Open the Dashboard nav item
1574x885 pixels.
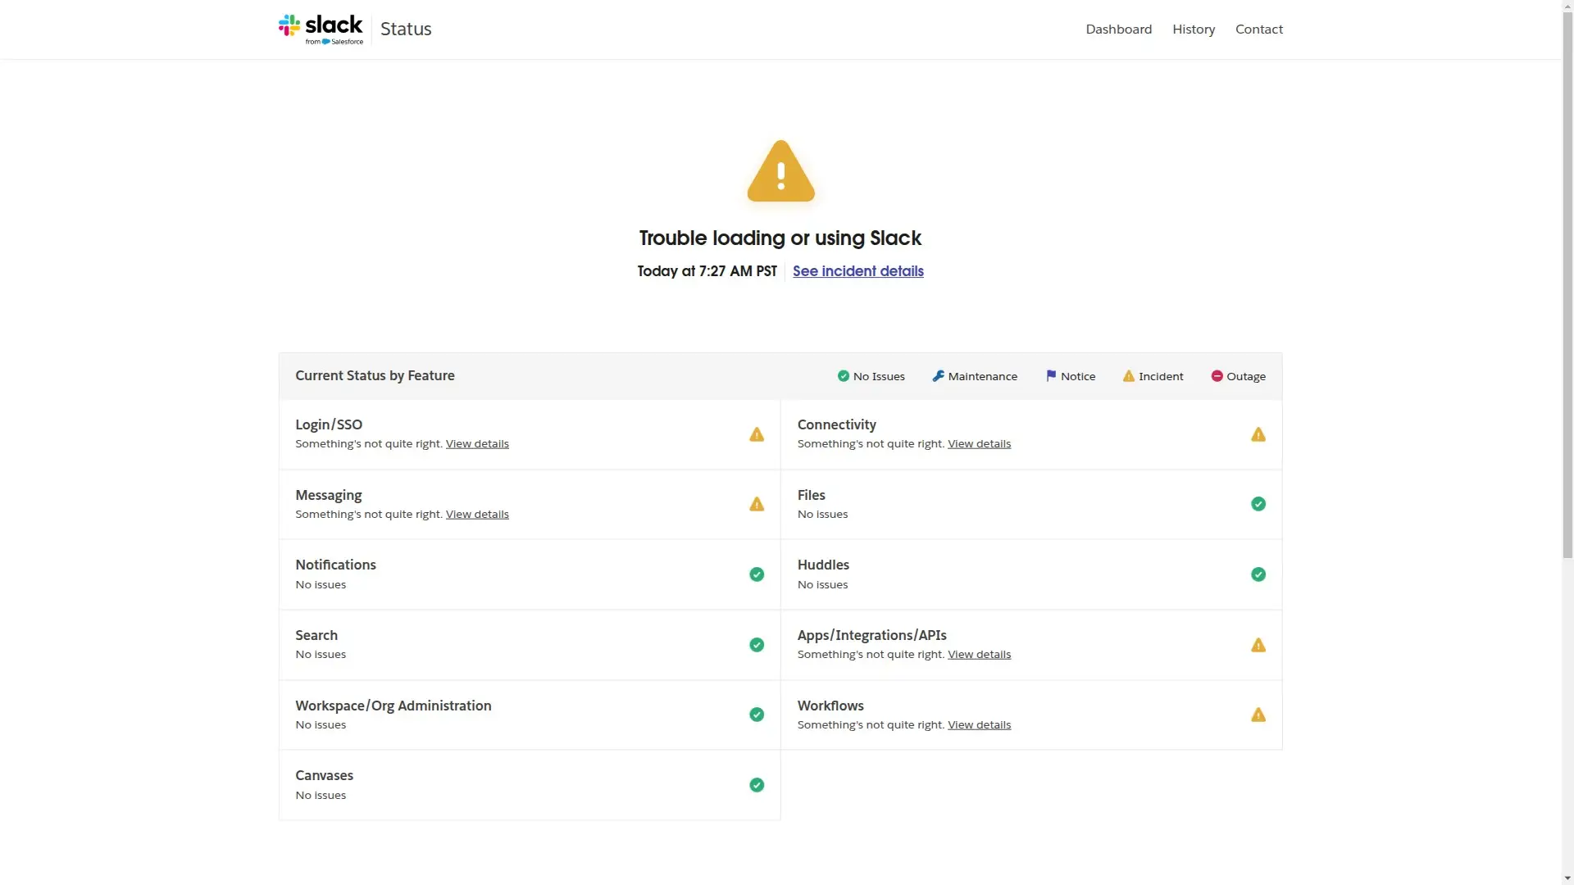(1118, 29)
